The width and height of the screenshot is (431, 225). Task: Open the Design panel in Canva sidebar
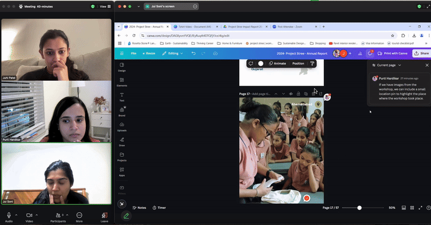tap(122, 67)
